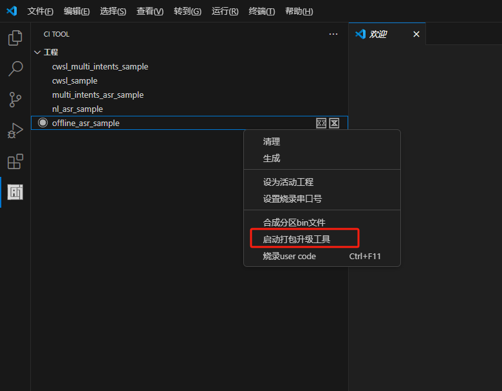Screen dimensions: 502x391
Task: Open the 文件(F) menu
Action: (41, 12)
